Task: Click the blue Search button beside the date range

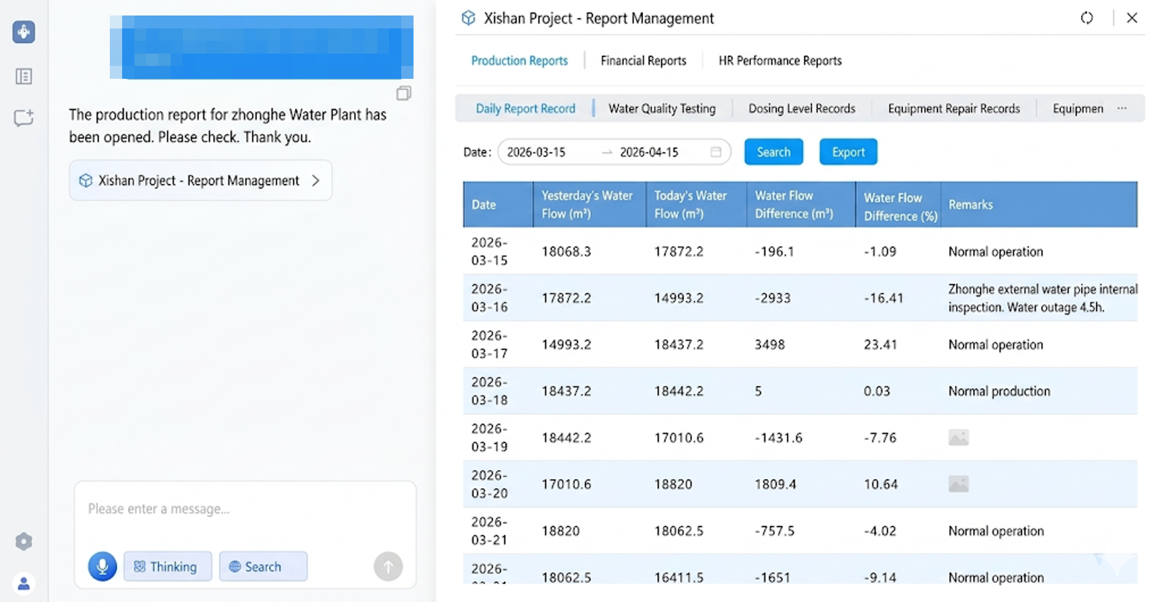Action: (773, 152)
